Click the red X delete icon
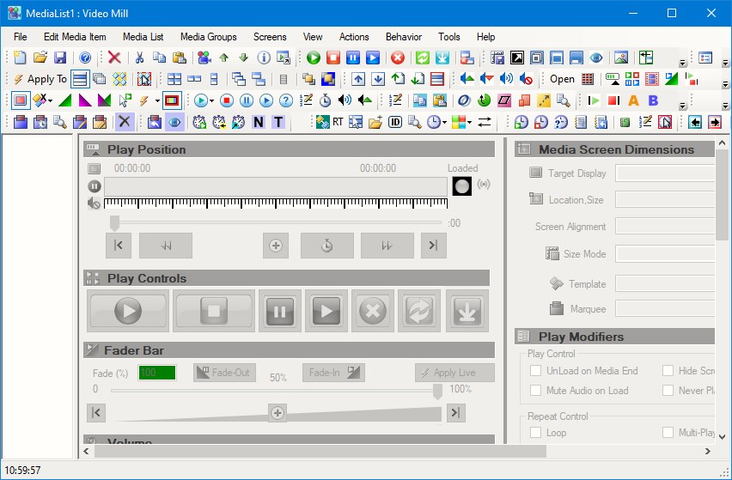 (114, 58)
